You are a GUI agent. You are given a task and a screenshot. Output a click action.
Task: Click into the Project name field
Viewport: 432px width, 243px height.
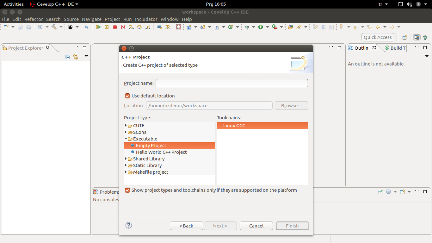(231, 83)
